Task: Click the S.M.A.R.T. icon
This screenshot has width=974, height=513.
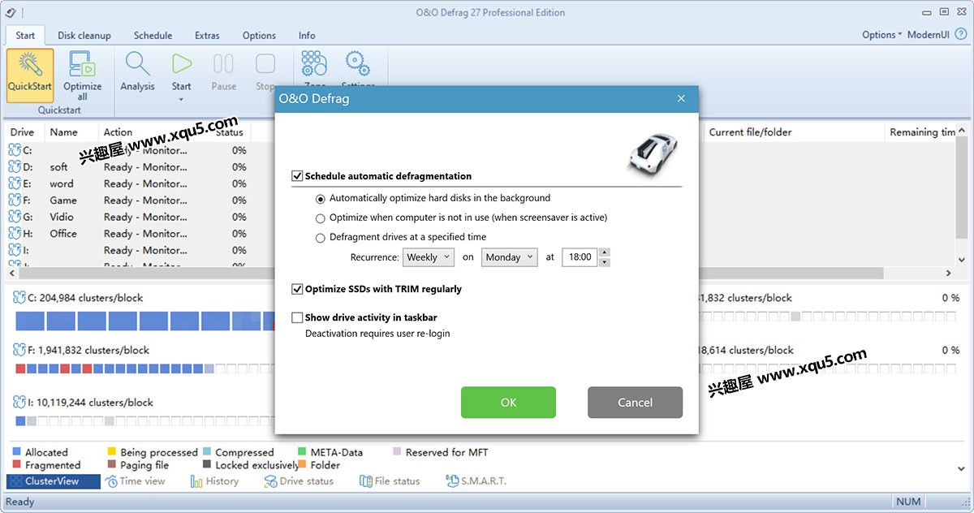Action: pyautogui.click(x=453, y=481)
